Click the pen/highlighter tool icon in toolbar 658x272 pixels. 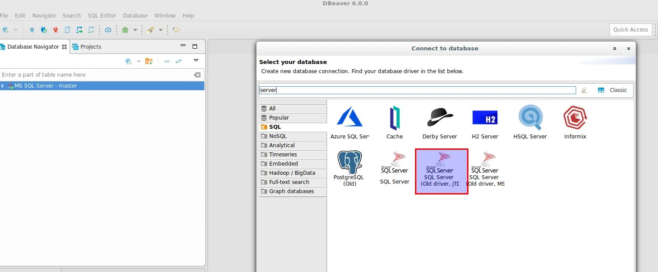tap(151, 30)
